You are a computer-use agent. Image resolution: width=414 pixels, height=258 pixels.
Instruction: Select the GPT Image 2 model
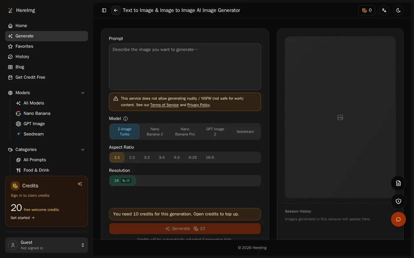click(x=215, y=132)
